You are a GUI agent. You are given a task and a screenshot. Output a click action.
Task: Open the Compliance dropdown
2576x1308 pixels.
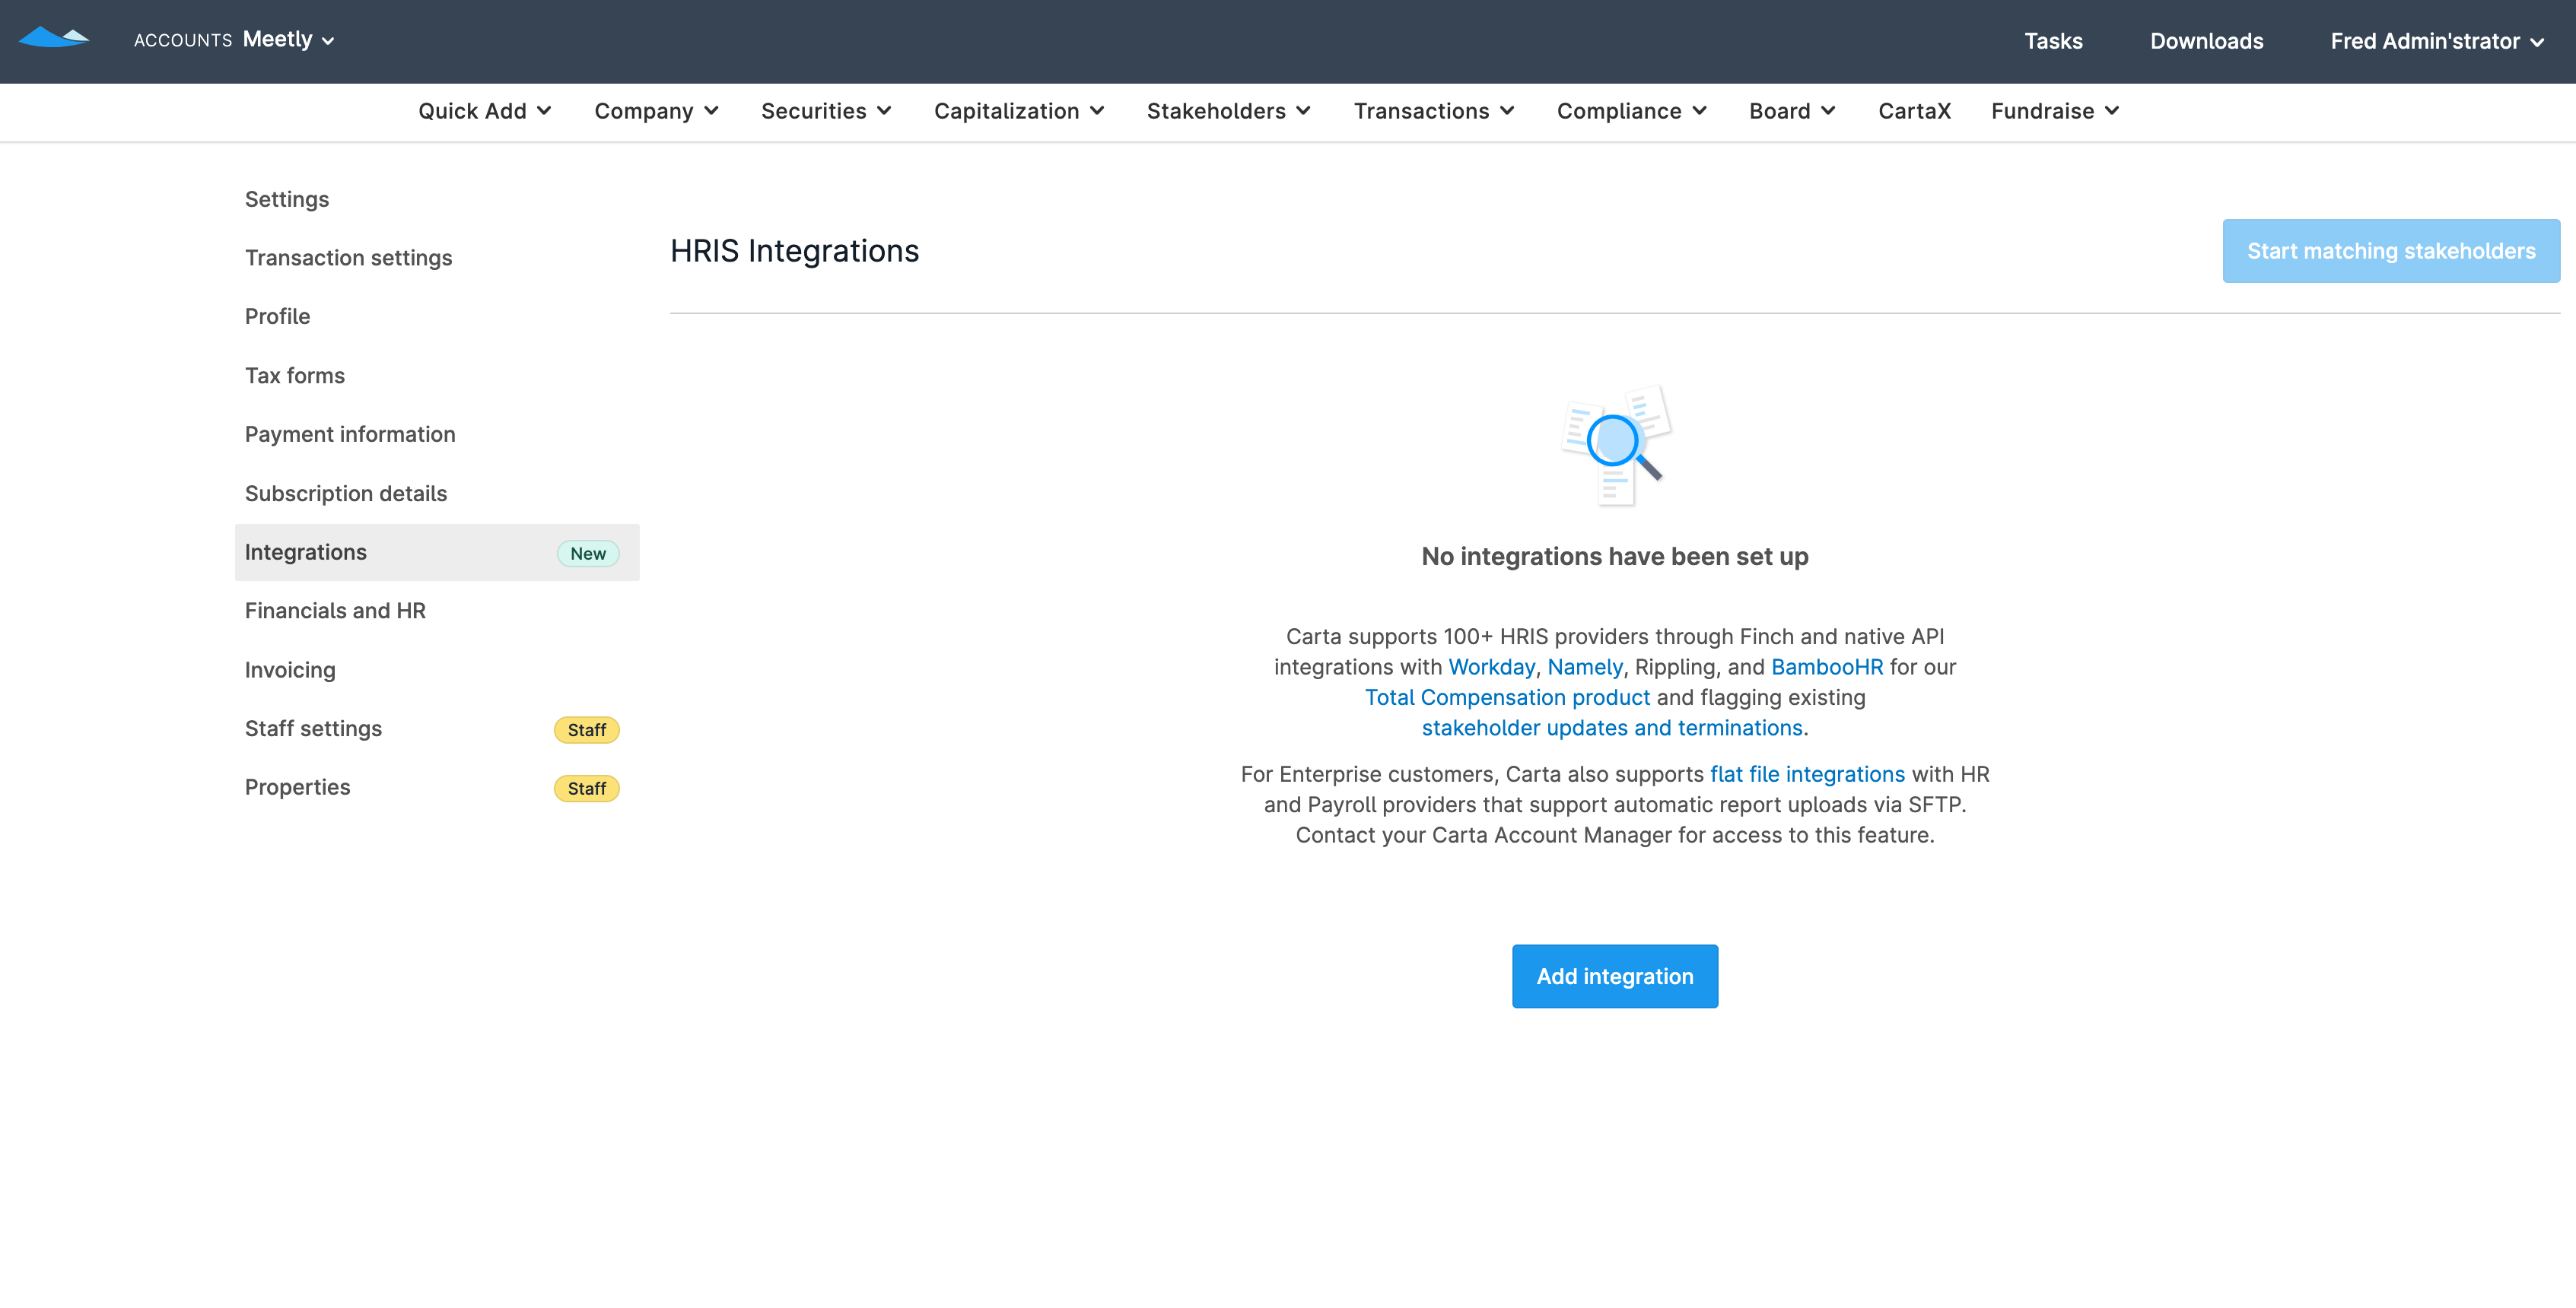click(x=1632, y=111)
